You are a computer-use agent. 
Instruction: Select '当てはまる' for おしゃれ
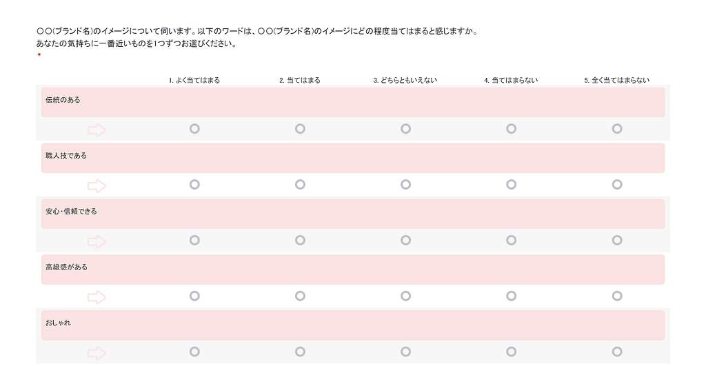(x=300, y=352)
